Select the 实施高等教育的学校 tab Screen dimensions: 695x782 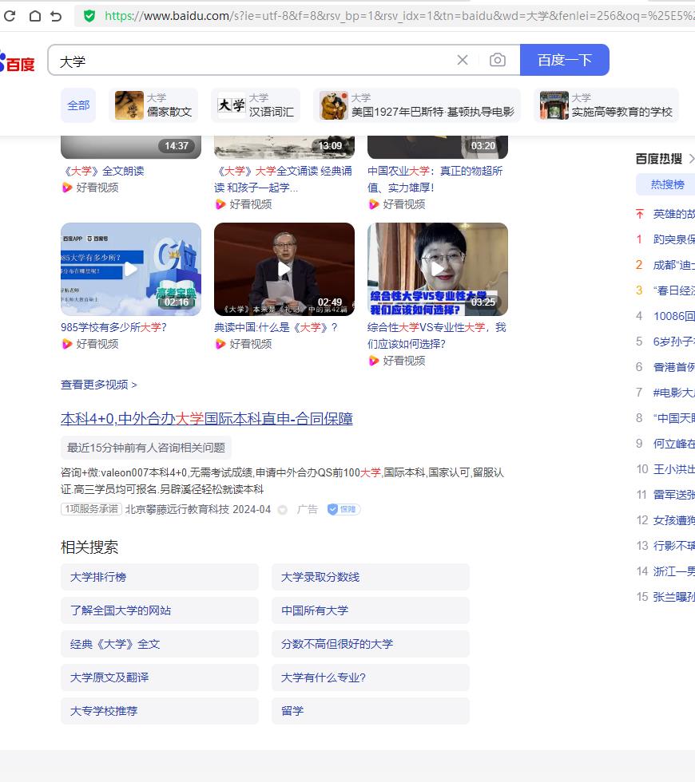(606, 105)
